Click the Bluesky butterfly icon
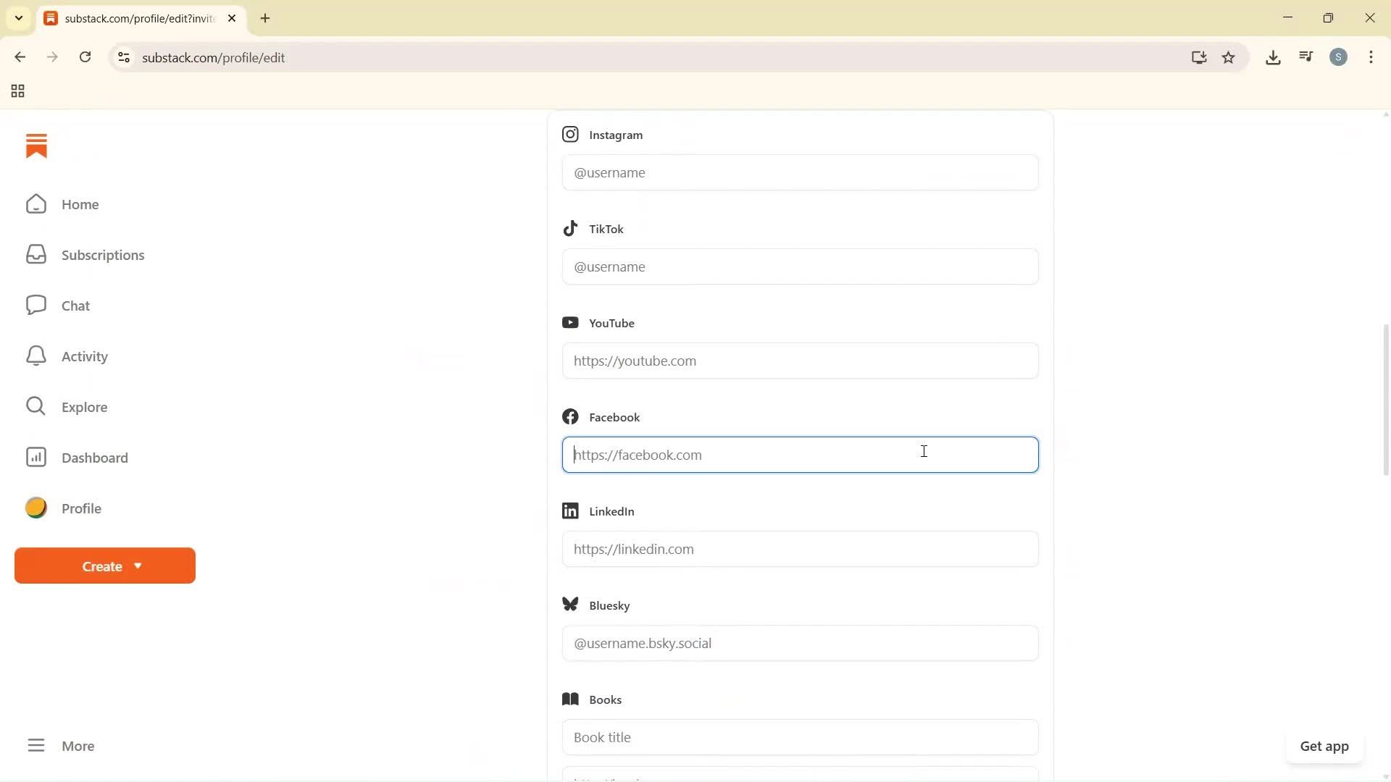Viewport: 1391px width, 782px height. coord(570,605)
